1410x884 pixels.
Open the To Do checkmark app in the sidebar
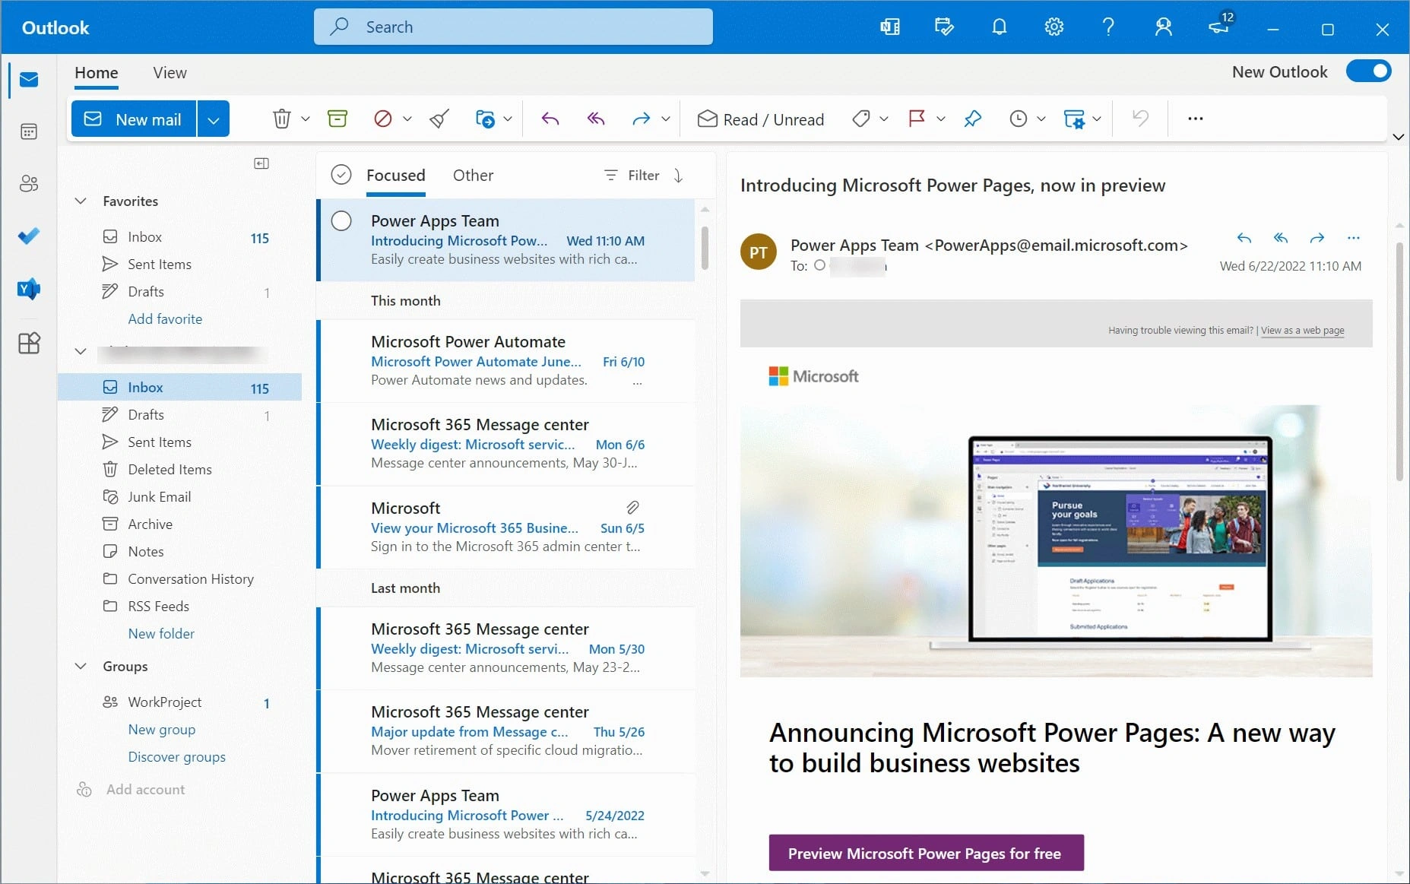[x=29, y=236]
